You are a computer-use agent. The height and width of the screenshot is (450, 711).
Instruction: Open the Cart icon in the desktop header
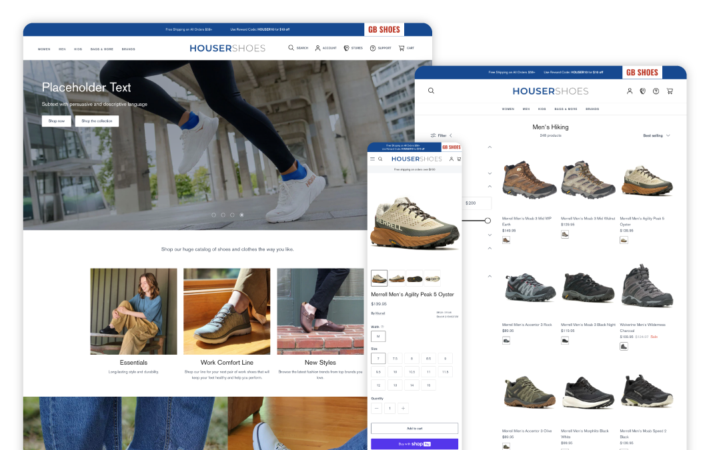pyautogui.click(x=401, y=48)
